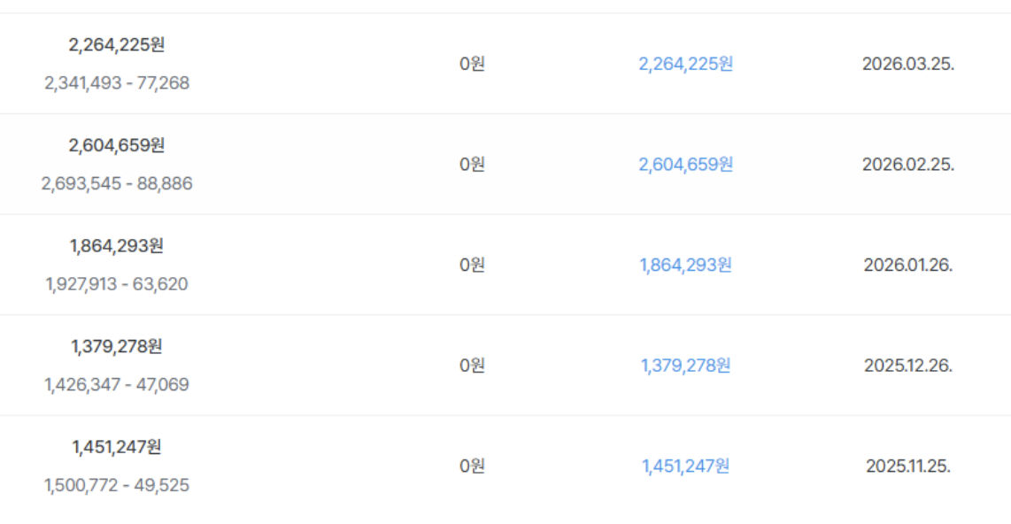The width and height of the screenshot is (1011, 524).
Task: Click the bold black 1,864,293원 amount
Action: point(117,246)
